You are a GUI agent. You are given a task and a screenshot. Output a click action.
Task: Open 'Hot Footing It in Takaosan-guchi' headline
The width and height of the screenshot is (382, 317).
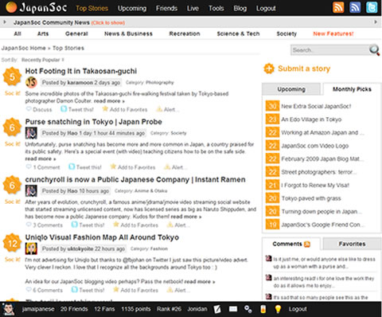click(81, 71)
